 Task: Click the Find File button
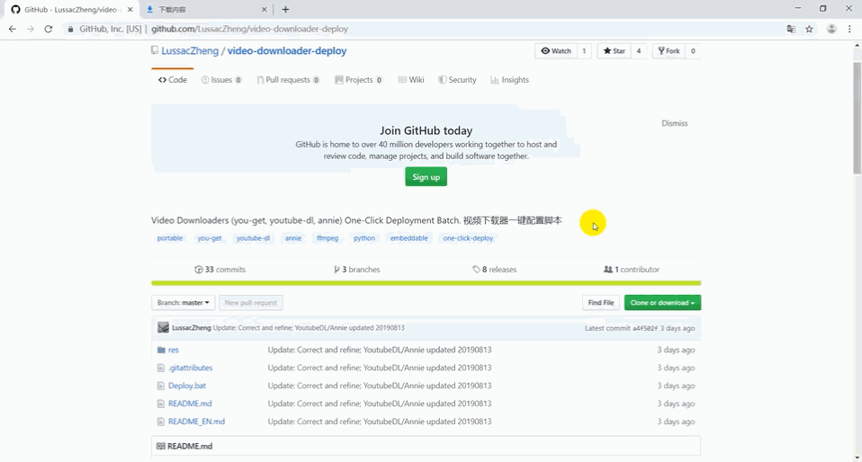point(601,303)
